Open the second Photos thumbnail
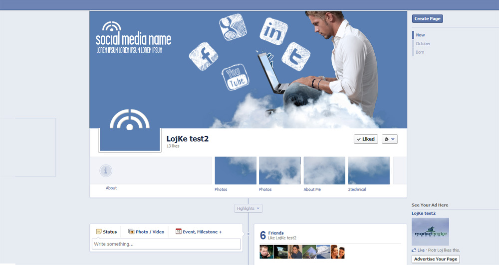 tap(280, 171)
